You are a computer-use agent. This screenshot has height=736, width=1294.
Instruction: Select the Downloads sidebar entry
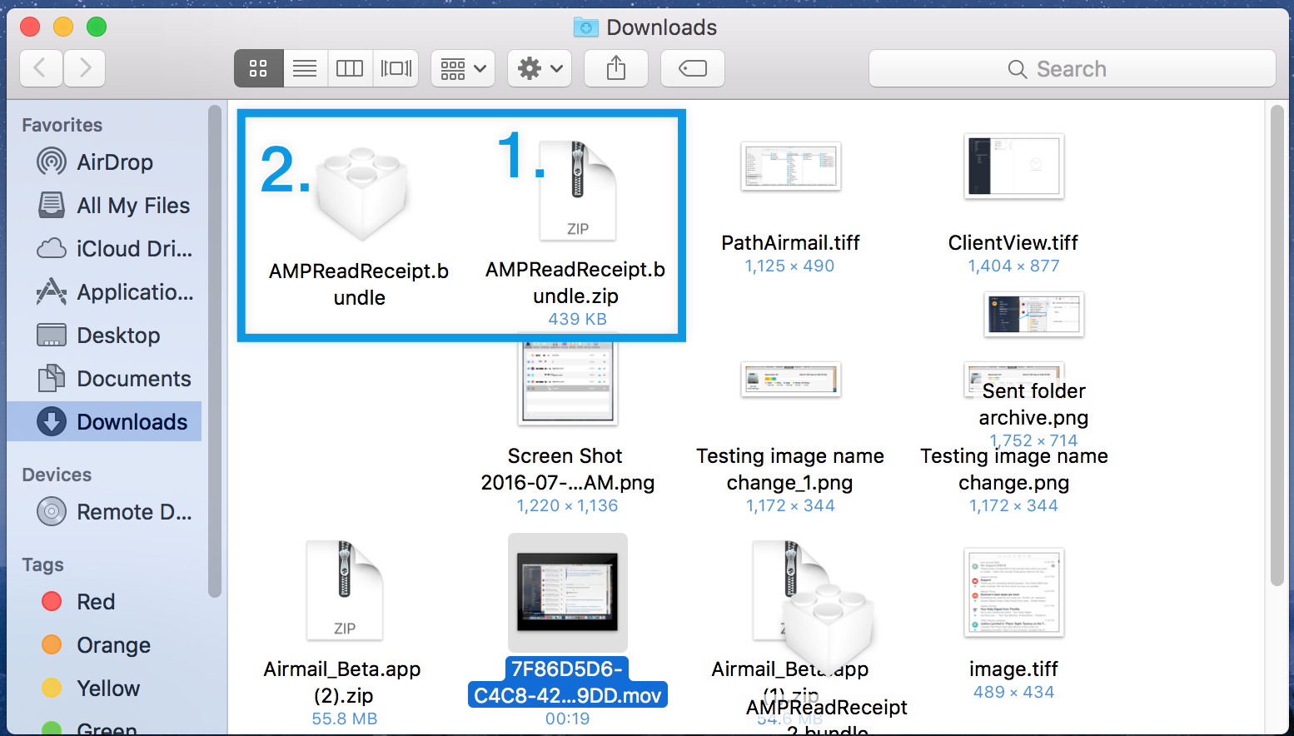tap(132, 421)
